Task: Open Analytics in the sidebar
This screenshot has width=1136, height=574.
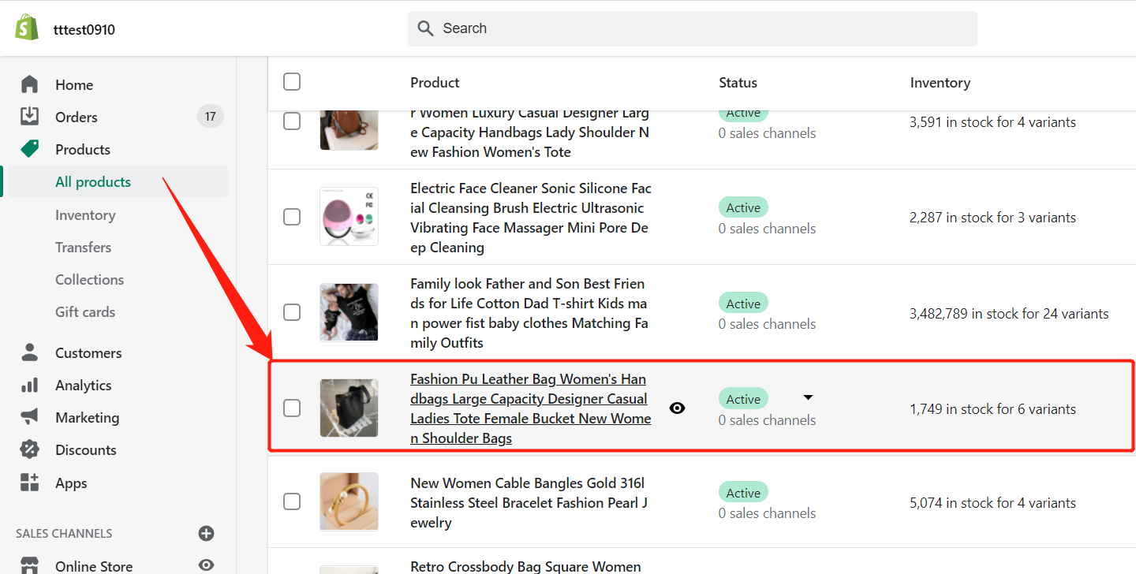Action: click(83, 385)
